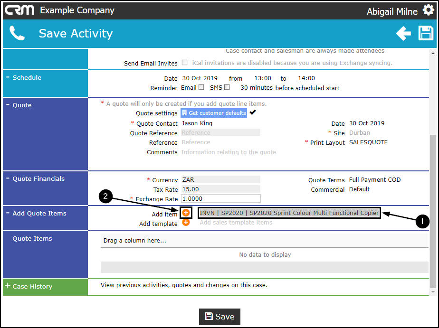Click the No data to display text
439x328 pixels.
point(265,255)
